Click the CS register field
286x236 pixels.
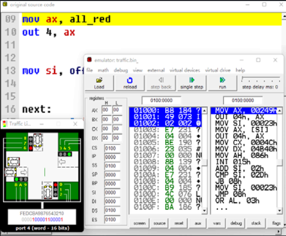[112, 148]
